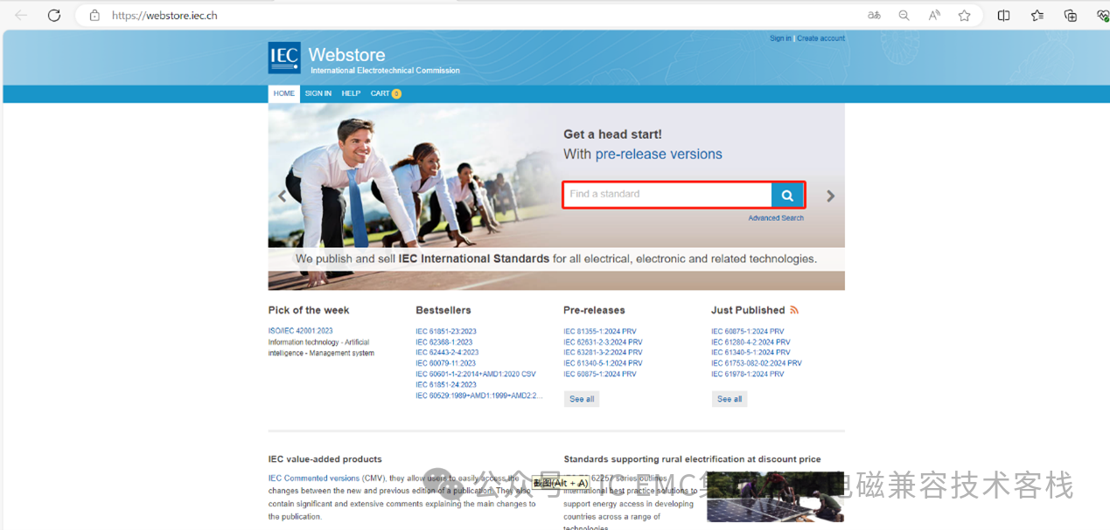Focus the Find a standard search field
1110x530 pixels.
click(667, 195)
